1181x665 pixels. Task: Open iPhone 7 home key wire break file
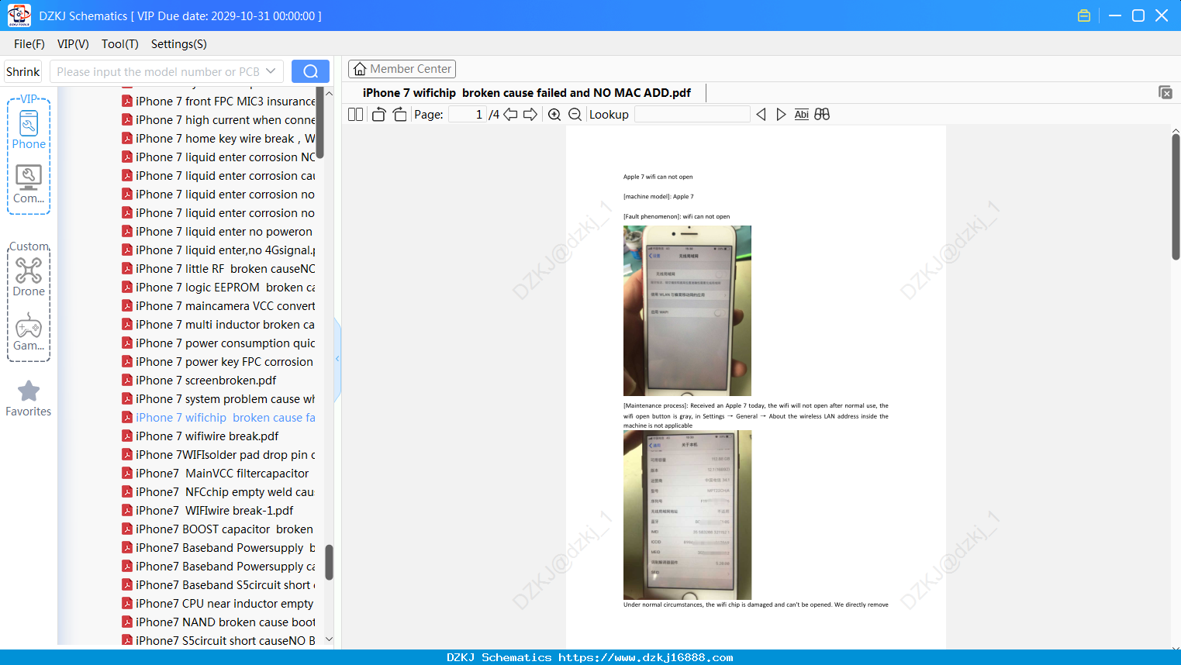pyautogui.click(x=219, y=139)
